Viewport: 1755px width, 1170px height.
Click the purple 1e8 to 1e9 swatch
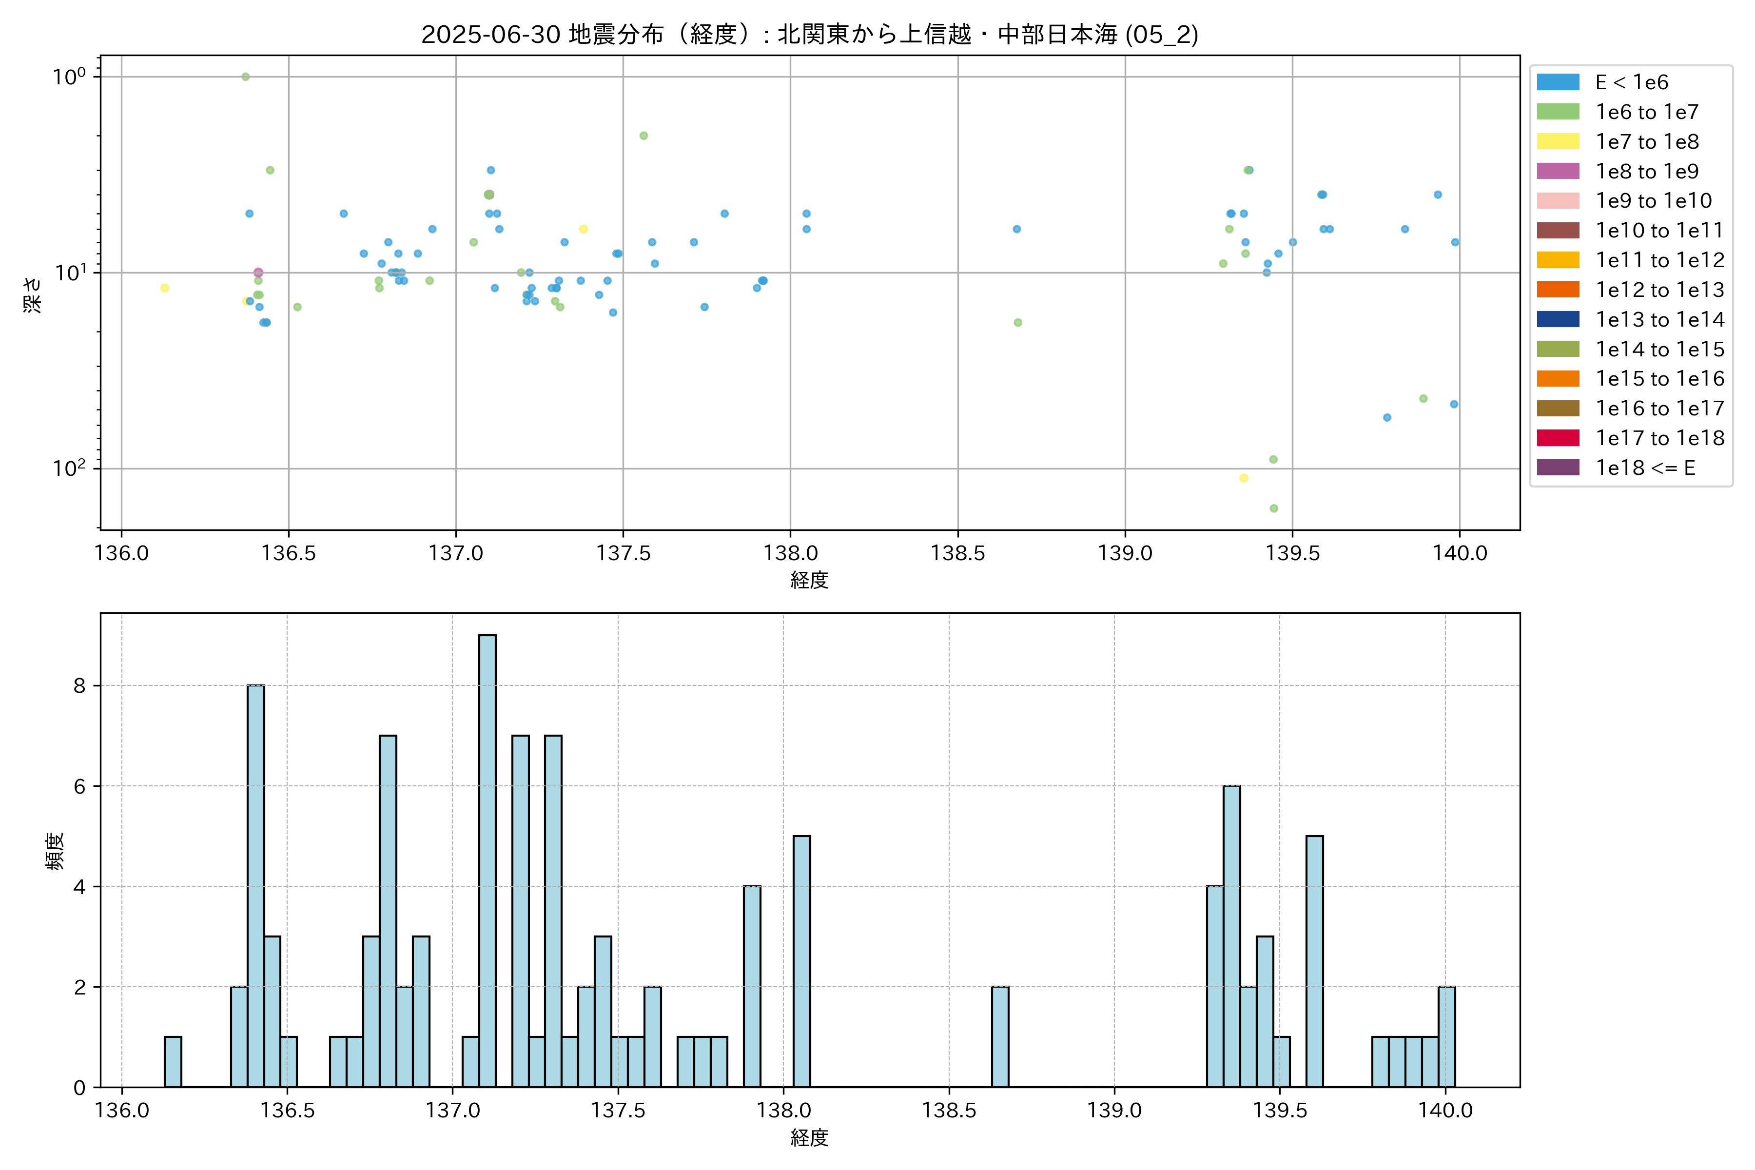pos(1557,171)
